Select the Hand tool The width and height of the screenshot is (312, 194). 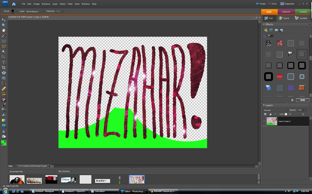(4, 30)
